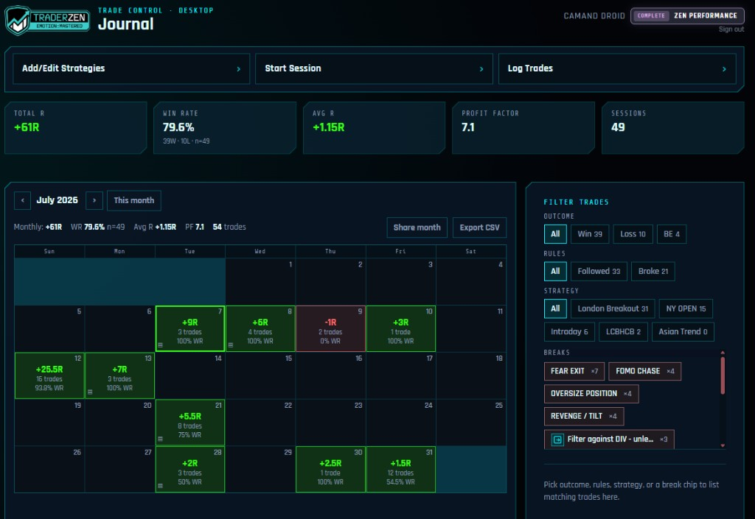This screenshot has width=755, height=519.
Task: Go to next month arrow
Action: [94, 200]
